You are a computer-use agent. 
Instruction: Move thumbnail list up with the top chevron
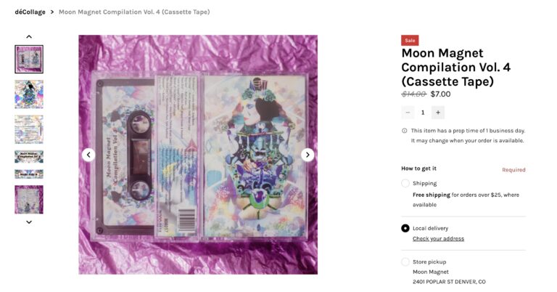(x=29, y=36)
